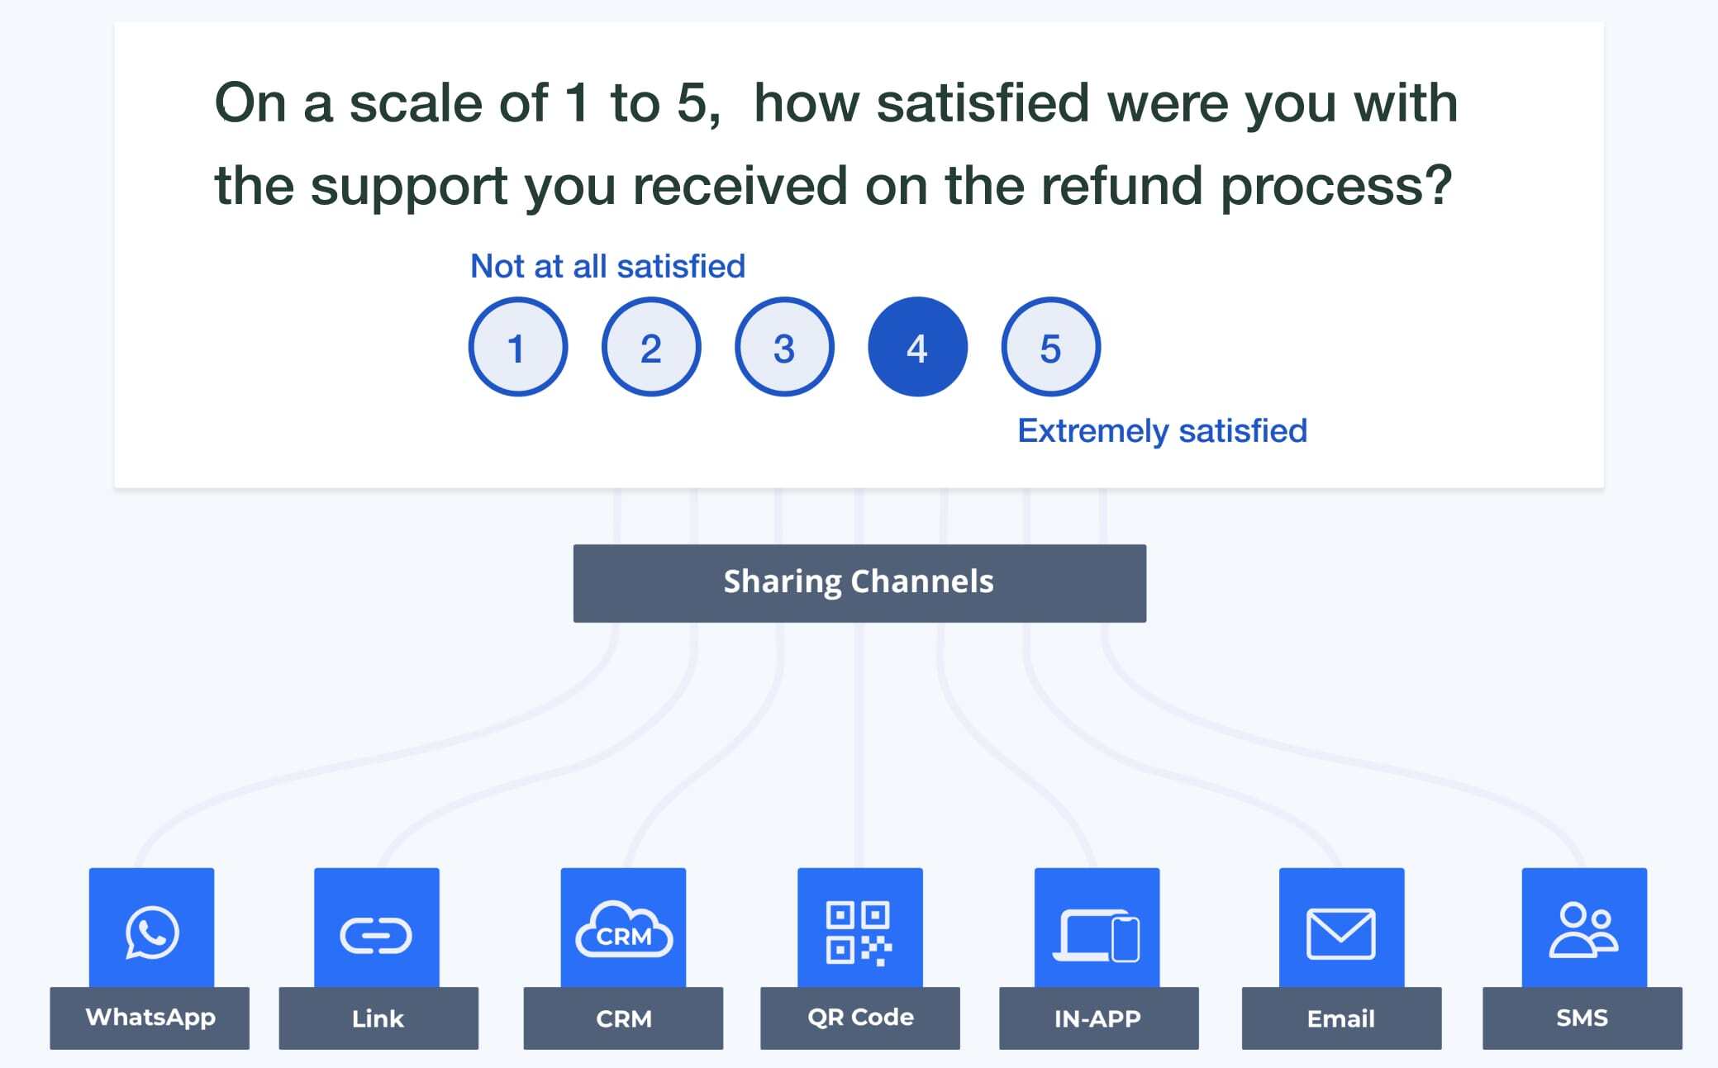Select the Email envelope icon
Viewport: 1718px width, 1068px height.
click(x=1341, y=934)
